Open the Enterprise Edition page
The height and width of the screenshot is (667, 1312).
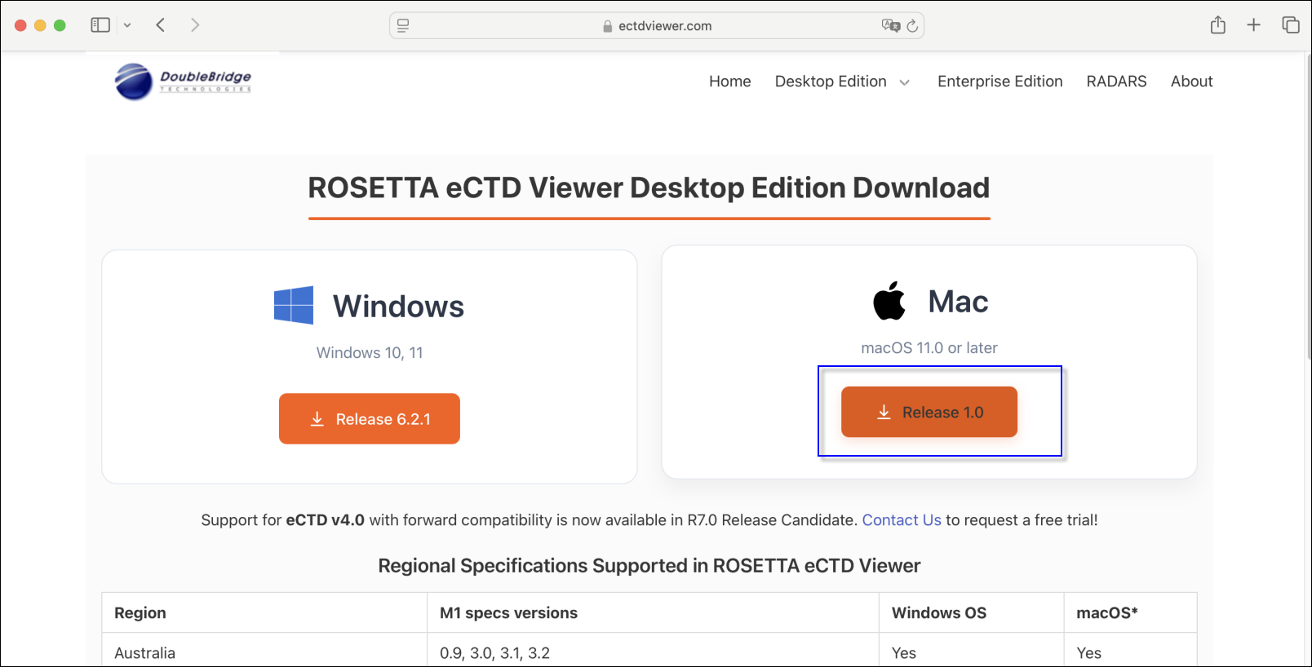(x=1000, y=82)
